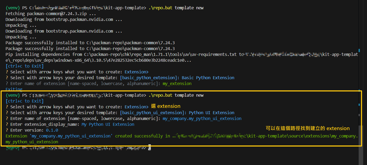The image size is (367, 165).
Task: Click 'Extension>' answer inside the yellow box
Action: click(x=137, y=107)
